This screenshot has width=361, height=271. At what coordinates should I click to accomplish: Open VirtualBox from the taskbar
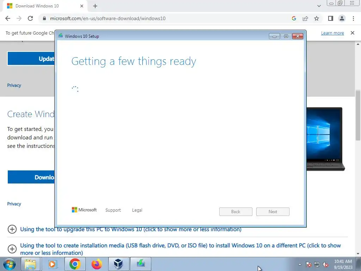pyautogui.click(x=118, y=264)
